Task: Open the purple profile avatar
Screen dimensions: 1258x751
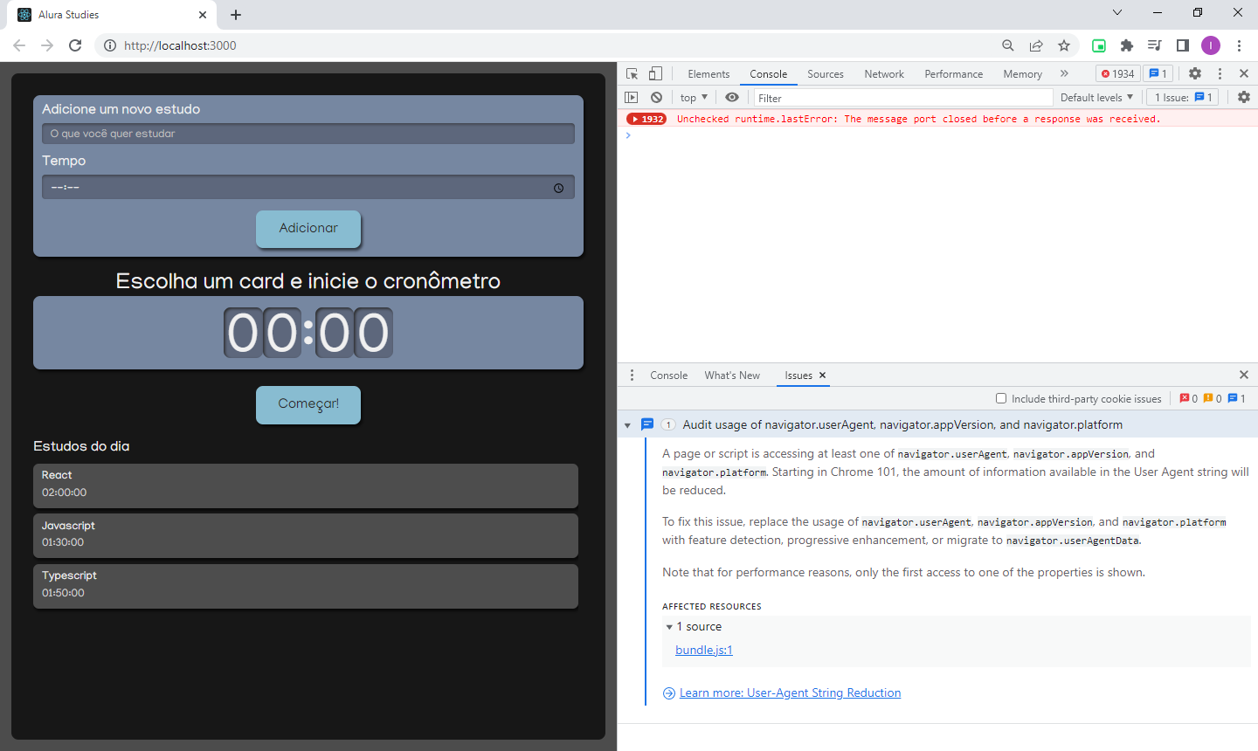Action: coord(1211,45)
